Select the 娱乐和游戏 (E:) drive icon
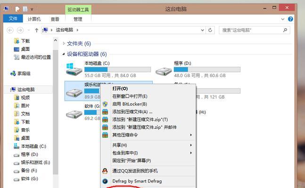 click(74, 93)
